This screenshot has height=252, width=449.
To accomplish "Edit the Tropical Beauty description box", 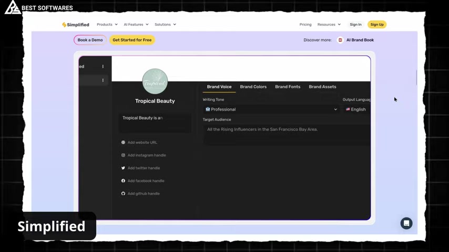I will [155, 123].
